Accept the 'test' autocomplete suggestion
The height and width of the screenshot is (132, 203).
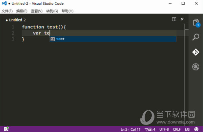[113, 39]
